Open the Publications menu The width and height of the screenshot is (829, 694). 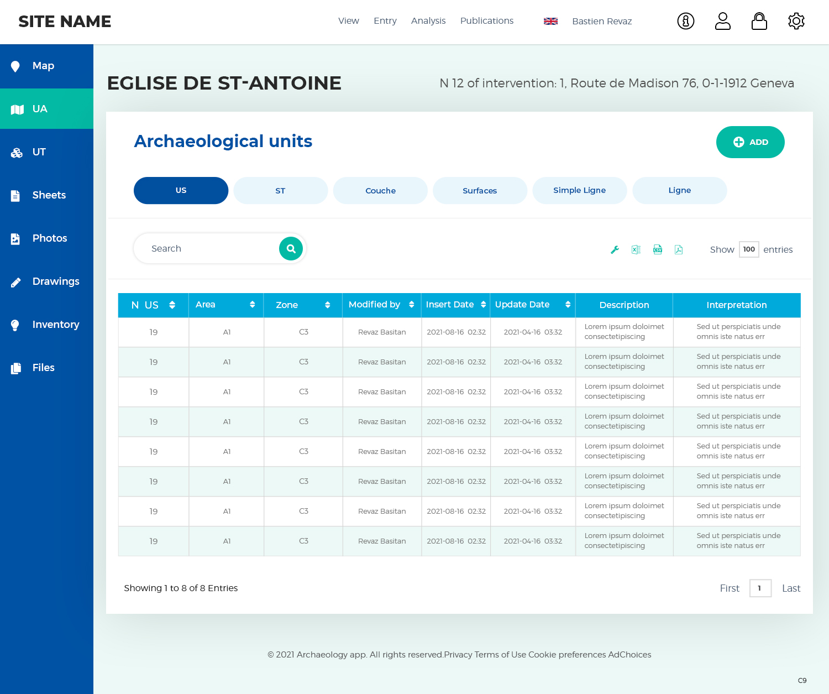pyautogui.click(x=486, y=20)
